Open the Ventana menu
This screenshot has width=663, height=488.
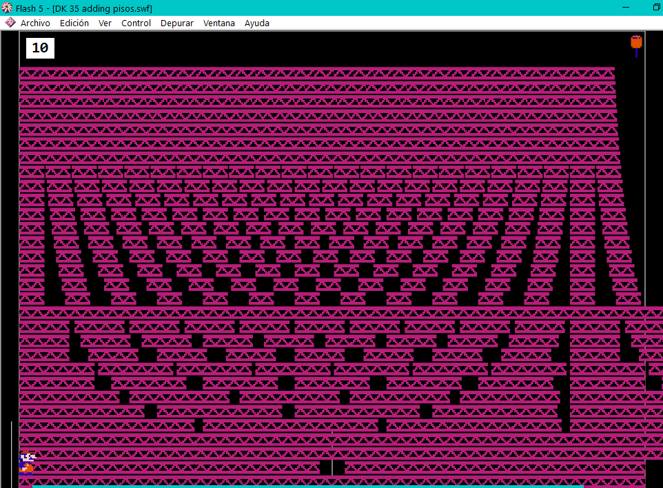click(218, 23)
